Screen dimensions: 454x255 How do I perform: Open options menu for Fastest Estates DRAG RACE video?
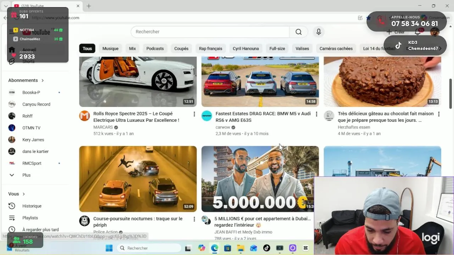tap(316, 114)
